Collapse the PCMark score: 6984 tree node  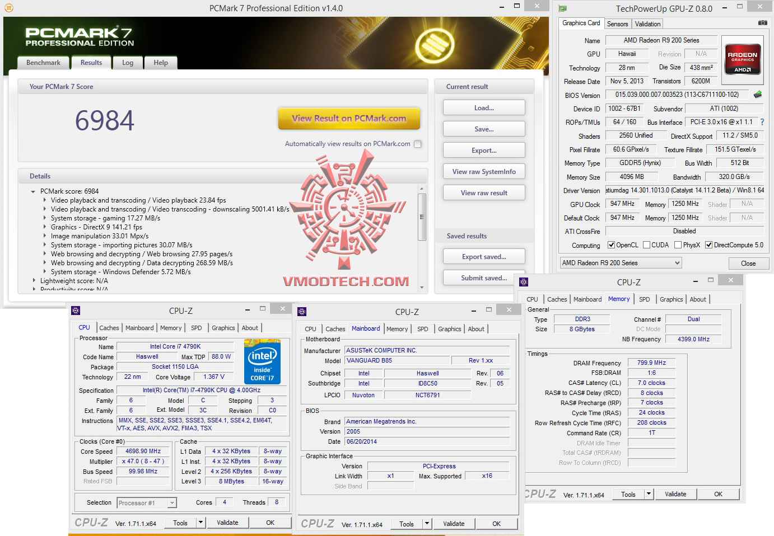(x=34, y=191)
